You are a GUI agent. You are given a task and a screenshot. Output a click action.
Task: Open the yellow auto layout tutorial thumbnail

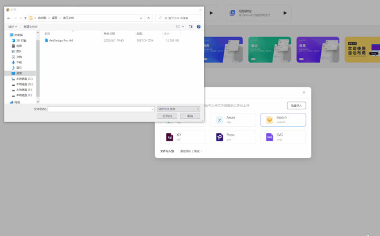coord(363,49)
